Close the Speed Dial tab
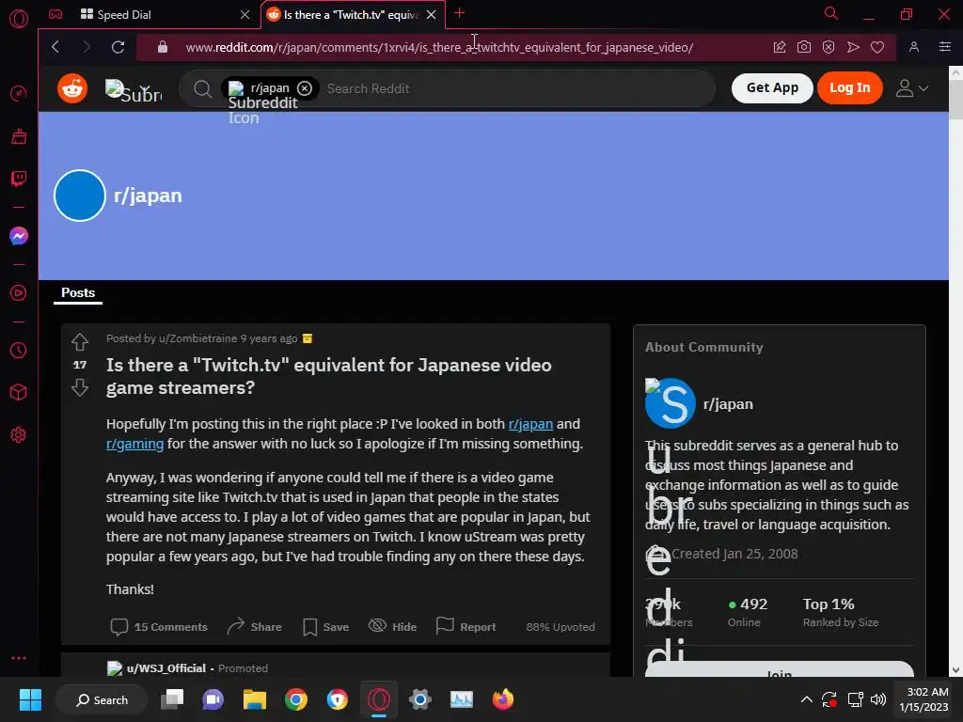963x722 pixels. (x=245, y=14)
